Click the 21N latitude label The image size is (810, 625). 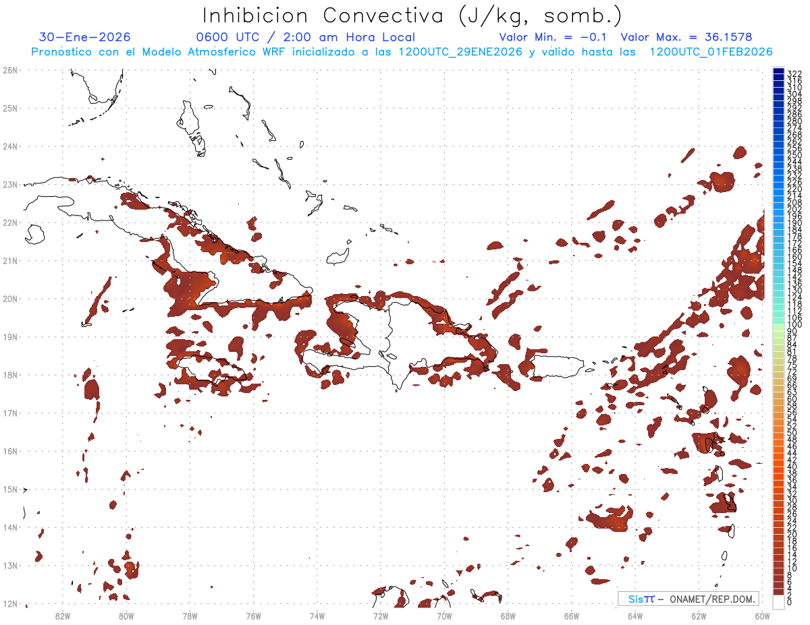[x=9, y=260]
